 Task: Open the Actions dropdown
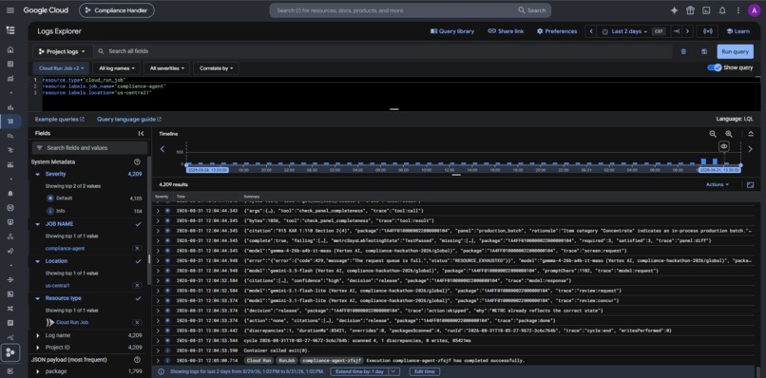coord(718,184)
